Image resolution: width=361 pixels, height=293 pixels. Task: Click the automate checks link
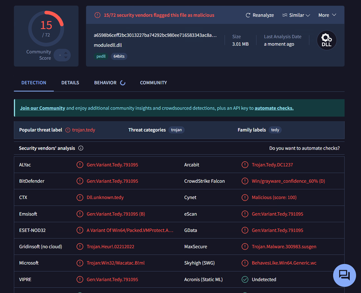click(x=274, y=108)
